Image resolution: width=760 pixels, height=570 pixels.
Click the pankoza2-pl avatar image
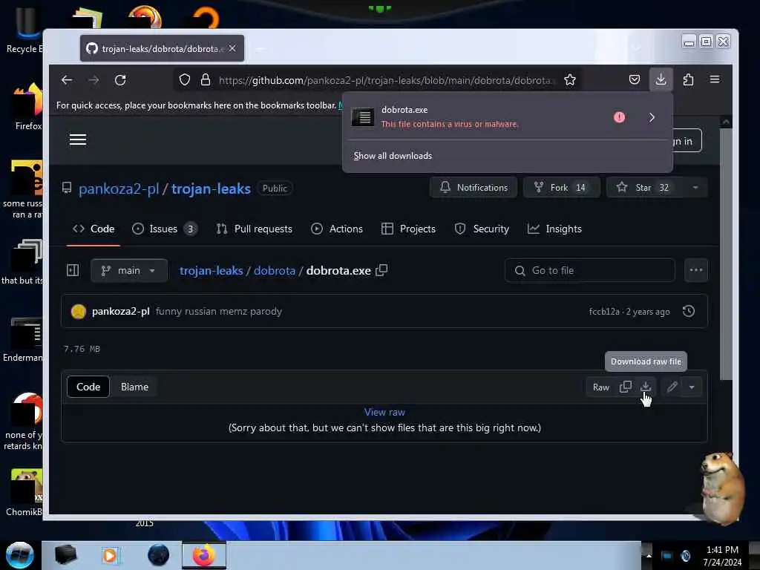click(78, 311)
